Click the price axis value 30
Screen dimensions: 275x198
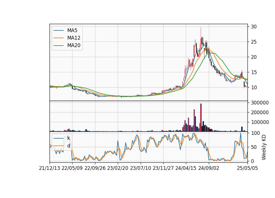tap(254, 27)
